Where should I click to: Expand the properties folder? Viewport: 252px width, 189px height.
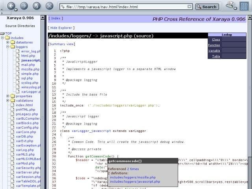7,96
